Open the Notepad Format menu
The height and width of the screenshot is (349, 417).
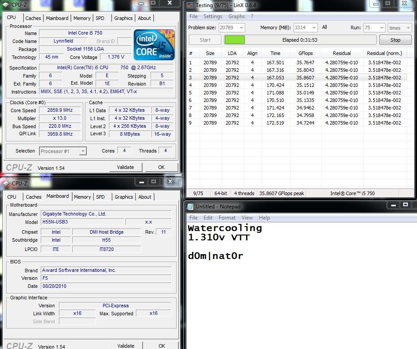[x=227, y=218]
